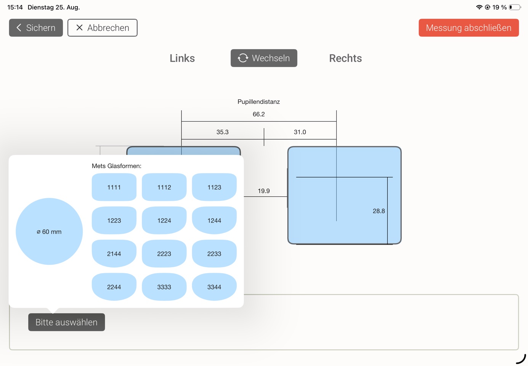This screenshot has width=528, height=366.
Task: Click the 31.0 measurement value
Action: click(300, 132)
